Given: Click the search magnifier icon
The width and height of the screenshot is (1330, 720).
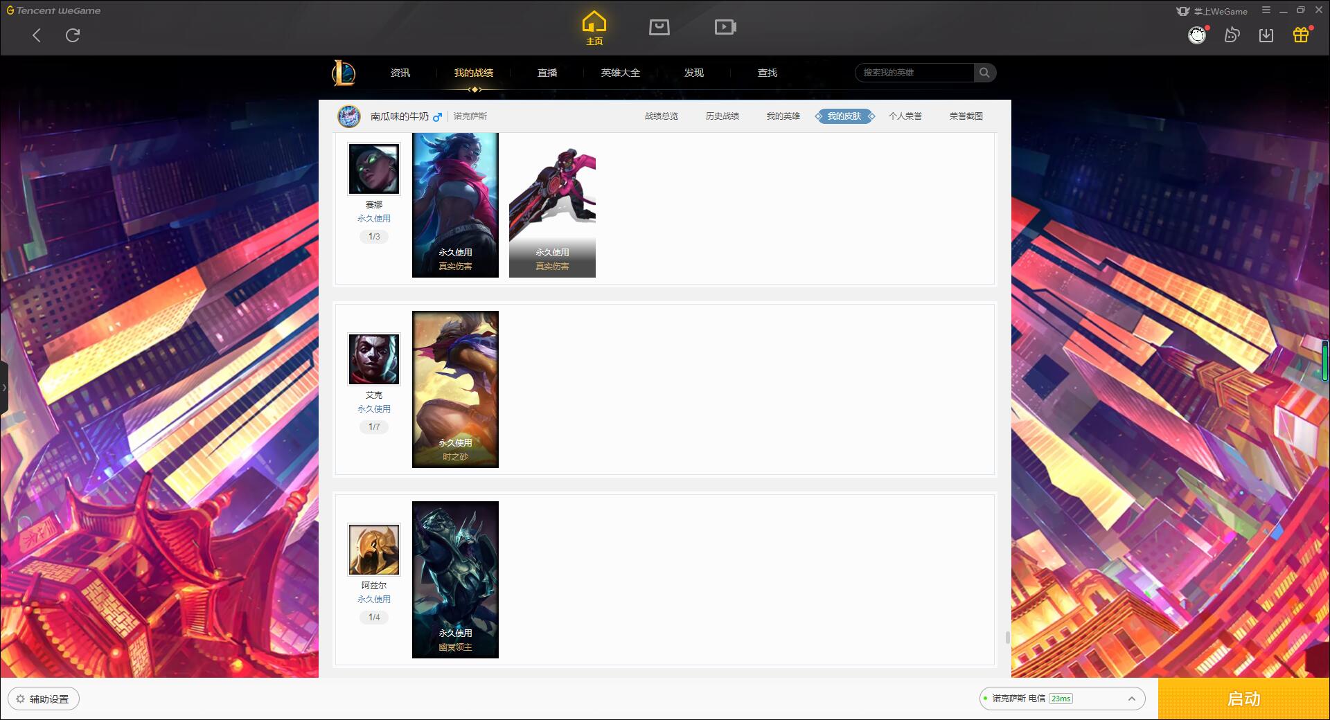Looking at the screenshot, I should click(984, 73).
